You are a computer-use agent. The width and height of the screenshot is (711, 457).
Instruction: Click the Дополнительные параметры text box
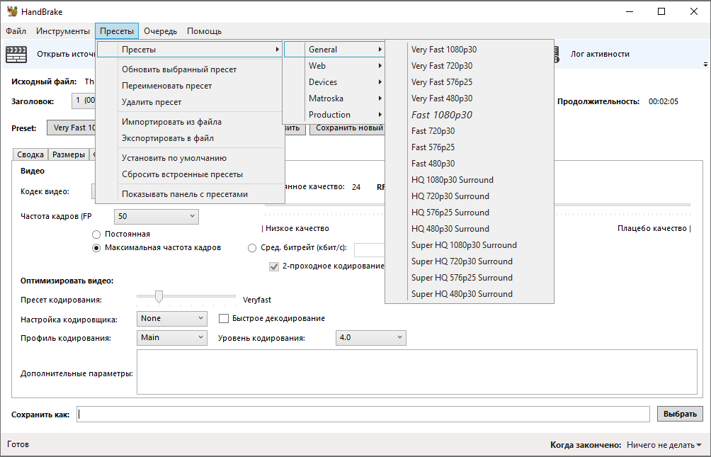[x=416, y=372]
